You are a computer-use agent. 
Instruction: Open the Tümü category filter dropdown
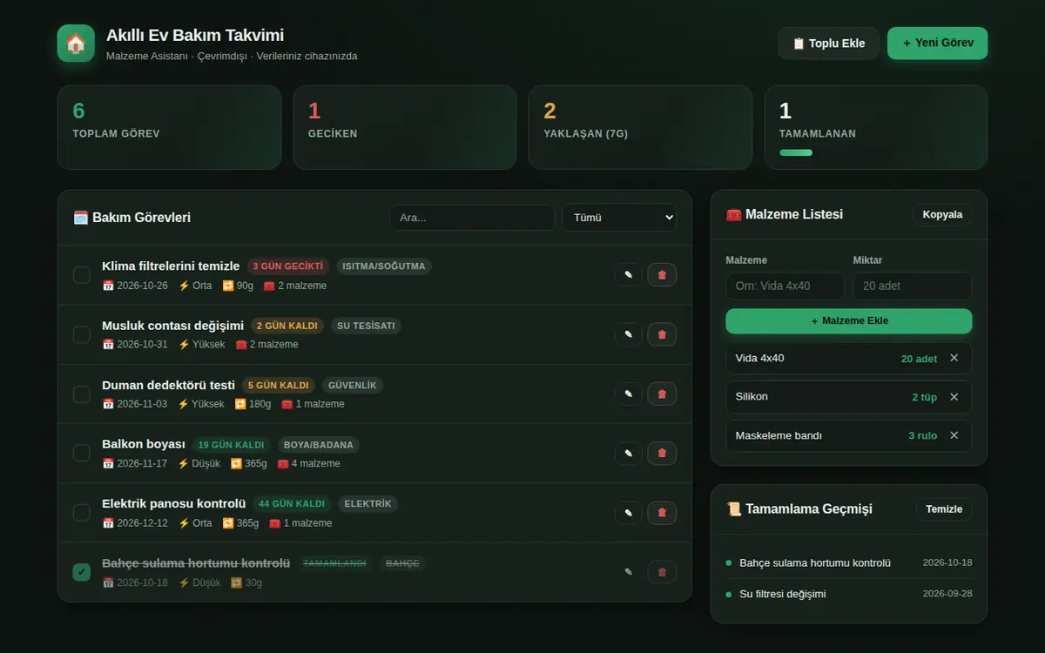tap(619, 218)
